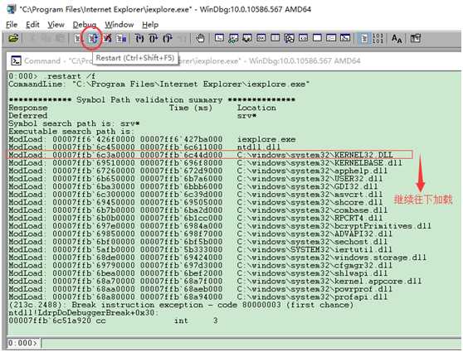Click the cfgmgr32.dll ModLoad line

click(200, 265)
